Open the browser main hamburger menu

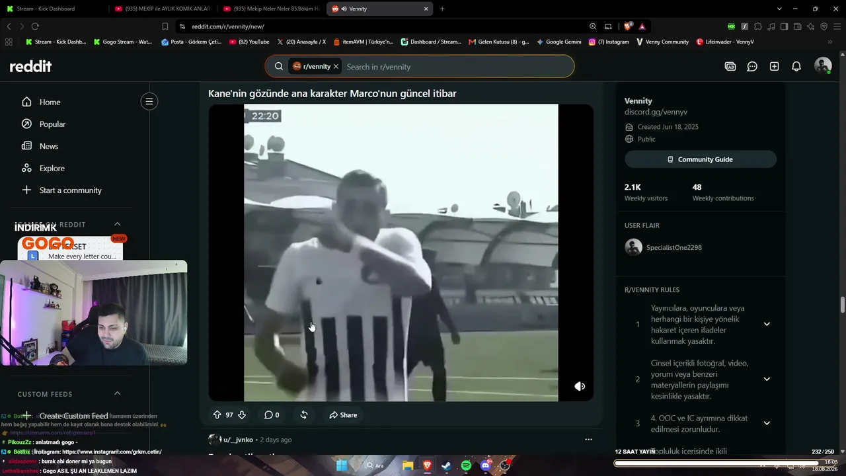pyautogui.click(x=837, y=26)
